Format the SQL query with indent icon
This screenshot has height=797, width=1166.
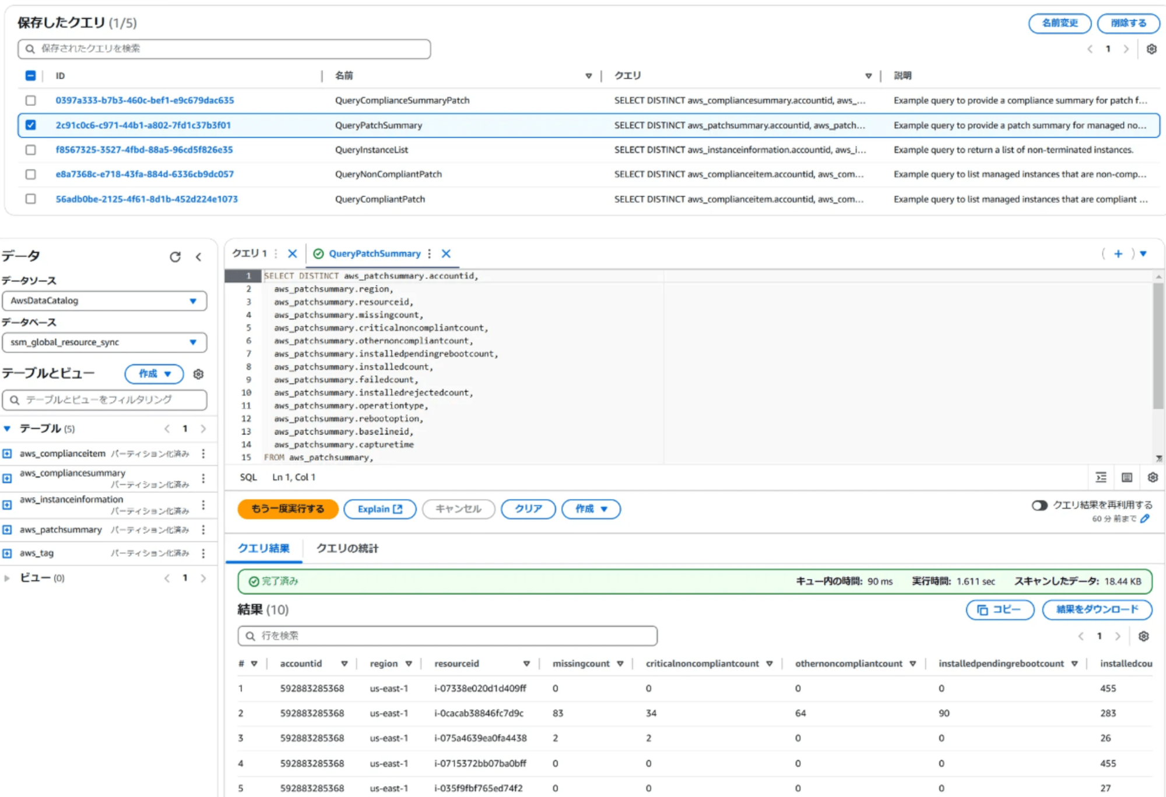coord(1101,477)
